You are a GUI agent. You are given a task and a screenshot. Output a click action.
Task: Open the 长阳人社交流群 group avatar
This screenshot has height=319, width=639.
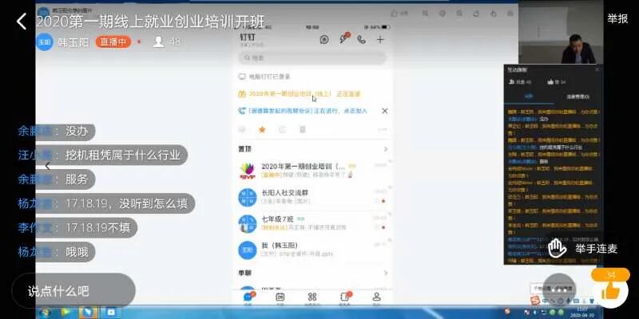point(248,197)
